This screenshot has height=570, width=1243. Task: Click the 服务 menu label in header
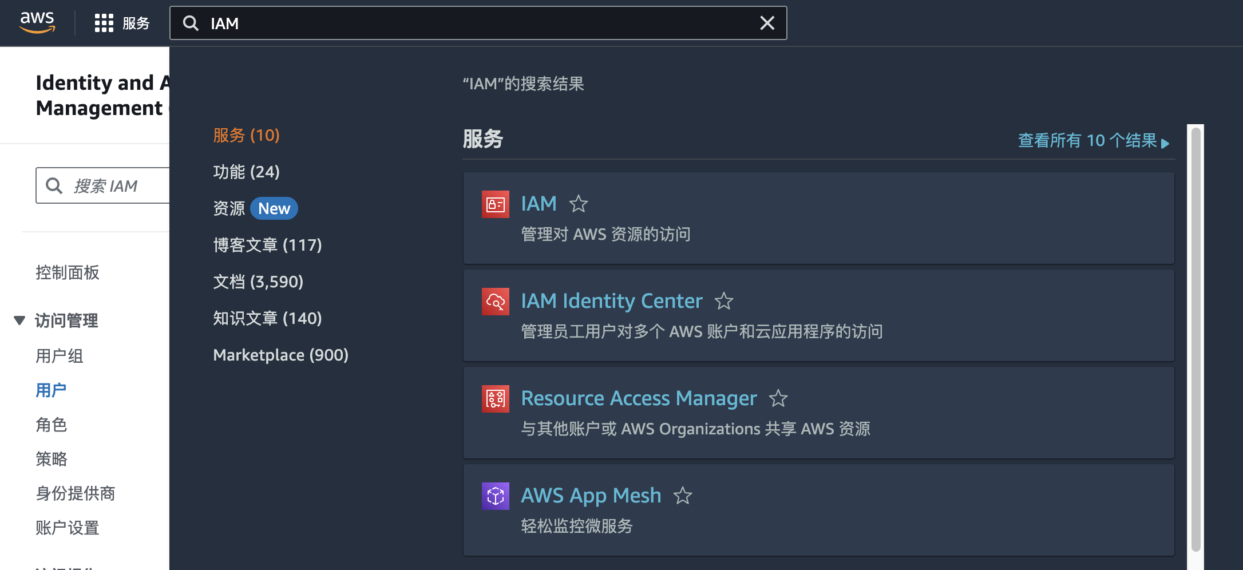[x=136, y=23]
